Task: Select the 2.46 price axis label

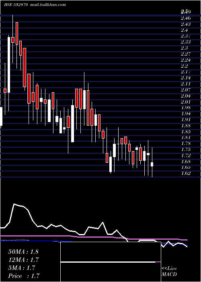Action: tap(186, 18)
